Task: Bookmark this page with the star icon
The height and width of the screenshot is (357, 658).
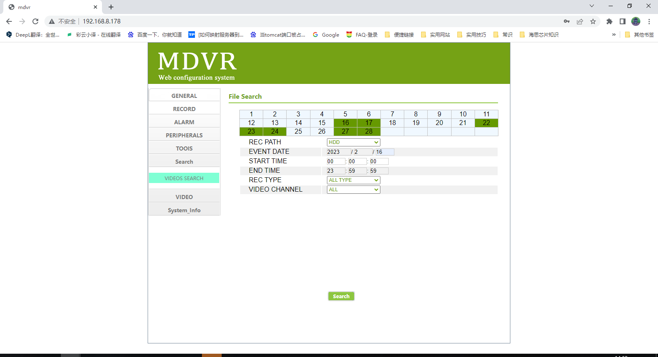Action: tap(593, 21)
